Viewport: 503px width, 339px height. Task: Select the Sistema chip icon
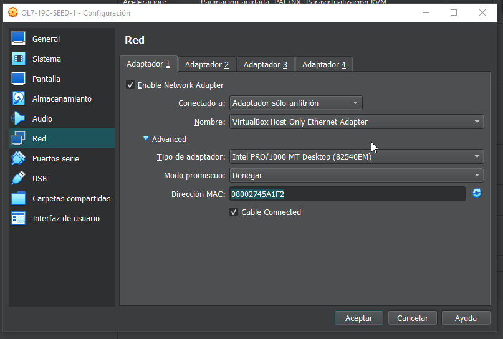coord(19,59)
